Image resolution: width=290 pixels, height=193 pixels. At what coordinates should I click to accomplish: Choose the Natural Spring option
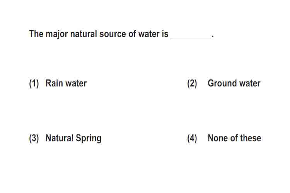(73, 139)
